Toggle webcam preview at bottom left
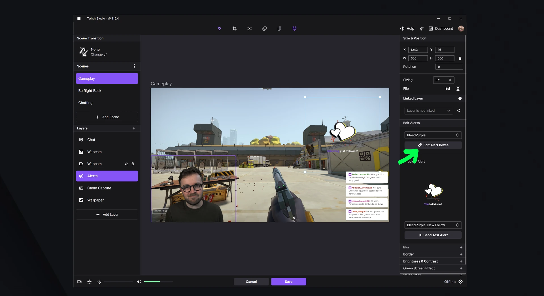Image resolution: width=544 pixels, height=296 pixels. pyautogui.click(x=79, y=282)
